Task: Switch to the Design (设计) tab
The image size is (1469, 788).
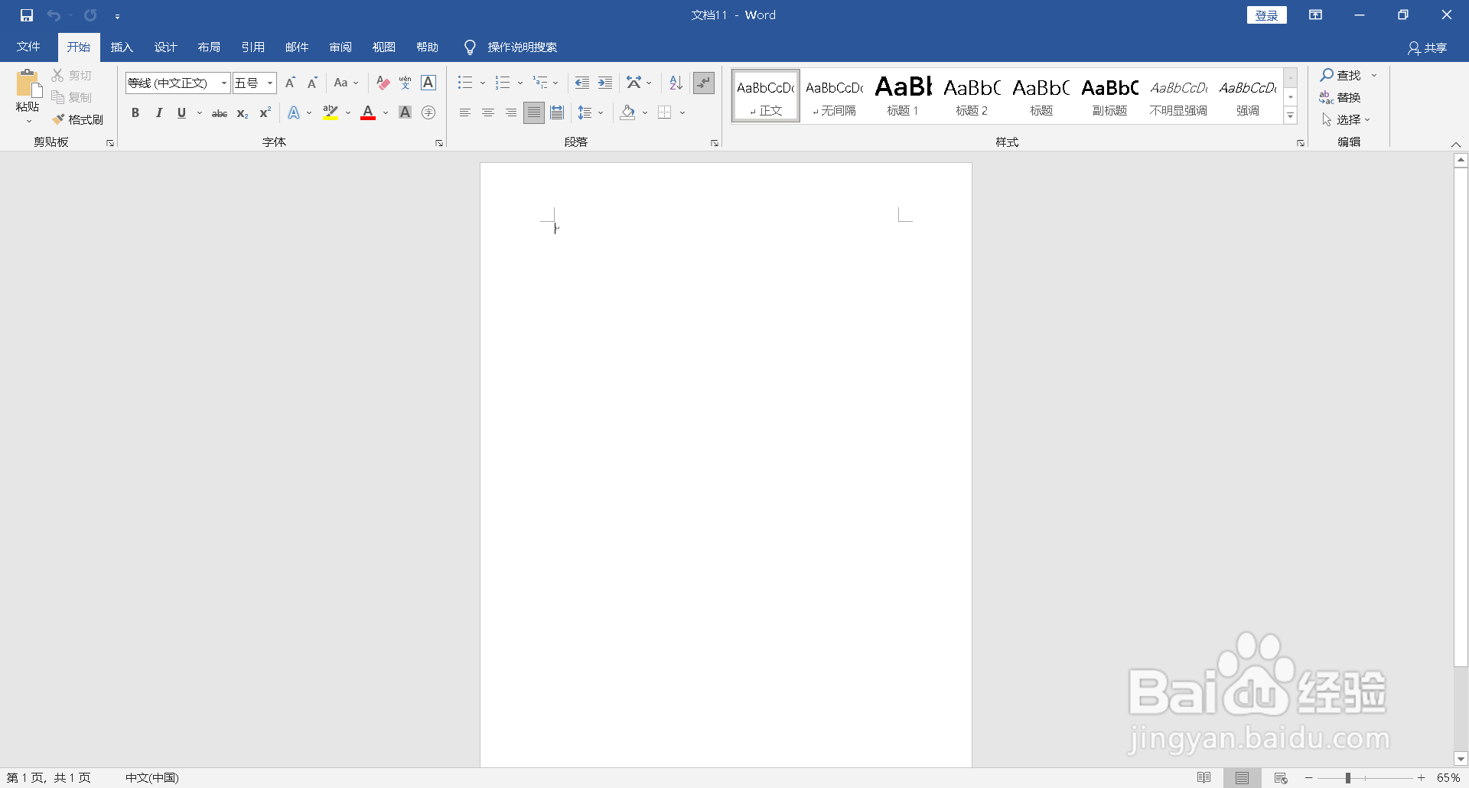Action: click(x=165, y=47)
